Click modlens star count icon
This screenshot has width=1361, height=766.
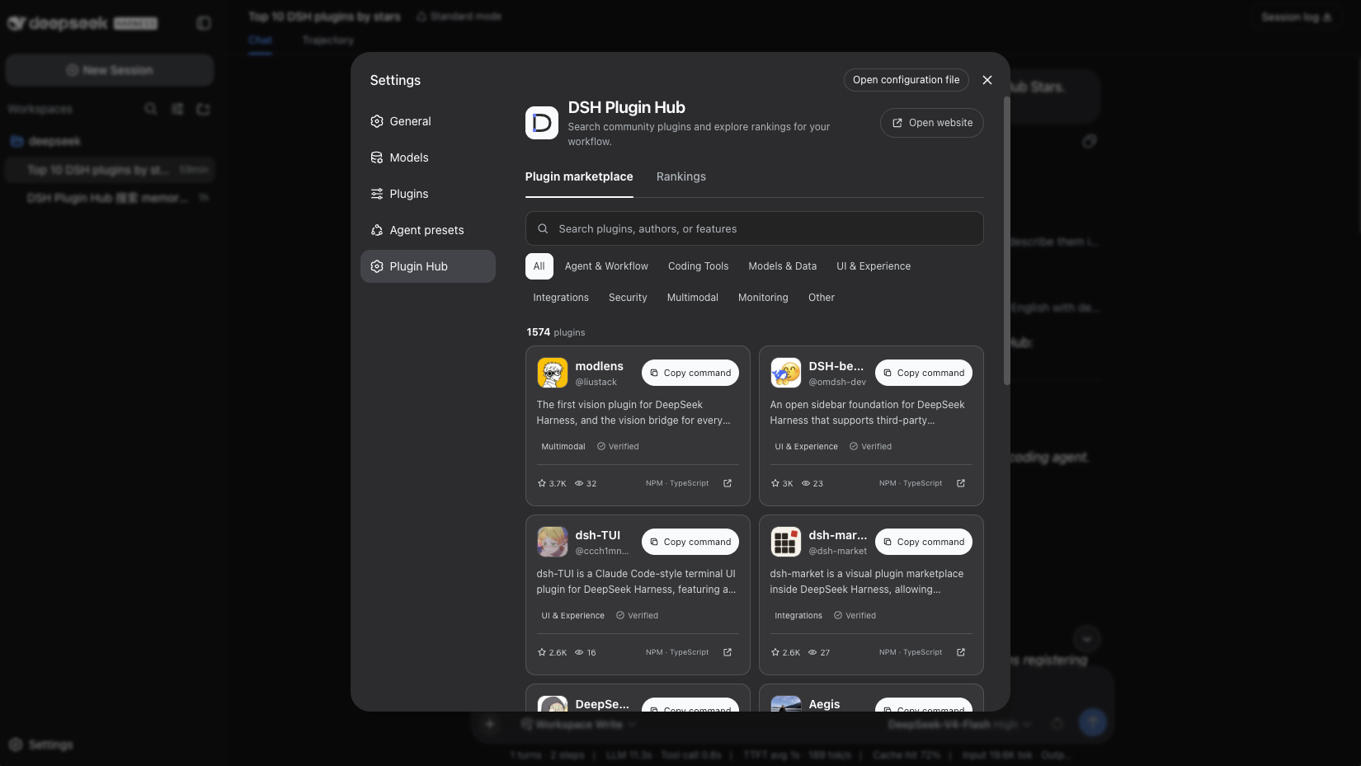click(x=542, y=483)
